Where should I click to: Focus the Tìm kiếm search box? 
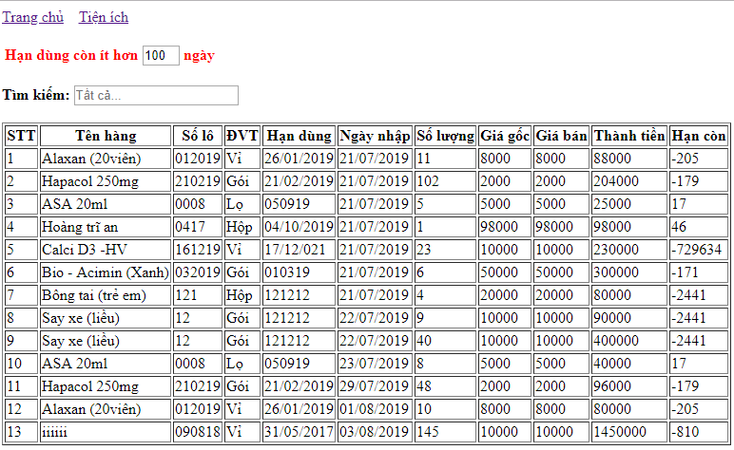pos(156,95)
